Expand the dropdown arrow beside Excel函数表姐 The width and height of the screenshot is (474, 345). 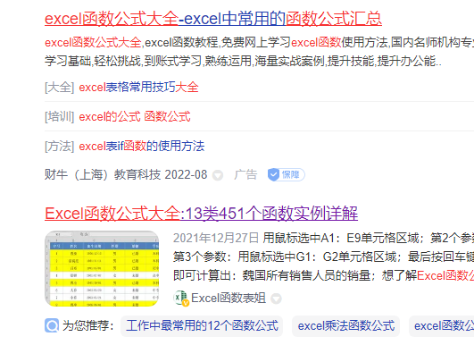coord(276,299)
